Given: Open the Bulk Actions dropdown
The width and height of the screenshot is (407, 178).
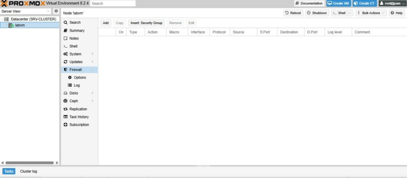Looking at the screenshot, I should [x=371, y=13].
